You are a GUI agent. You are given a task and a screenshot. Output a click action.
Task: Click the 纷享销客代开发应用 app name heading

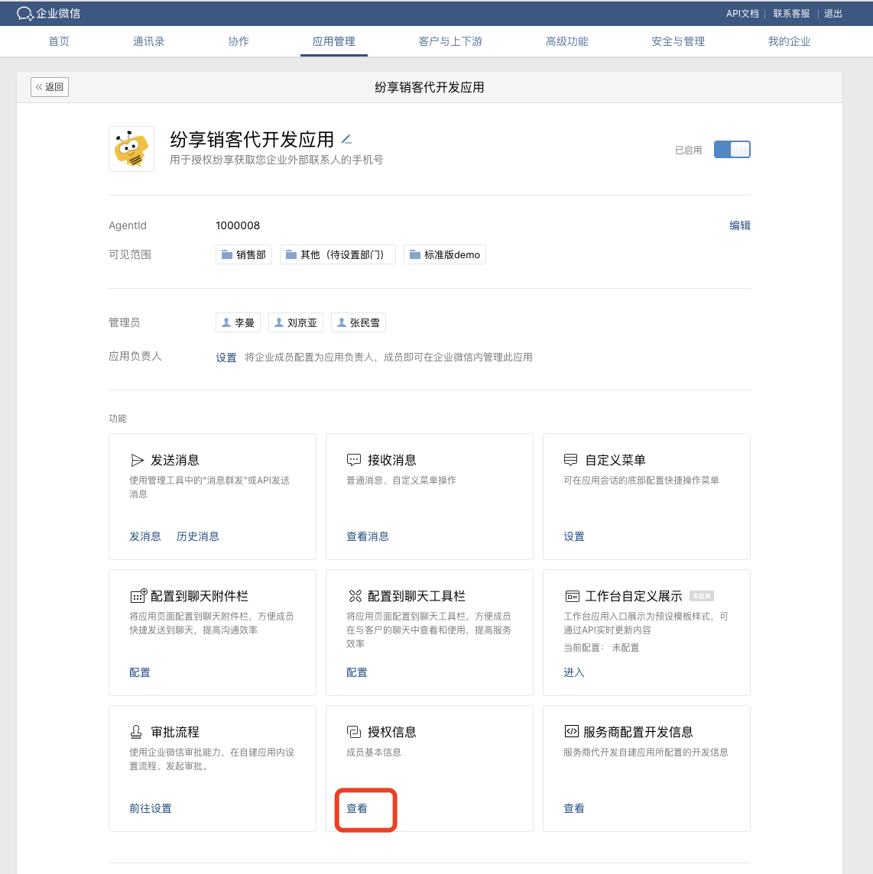[x=252, y=139]
